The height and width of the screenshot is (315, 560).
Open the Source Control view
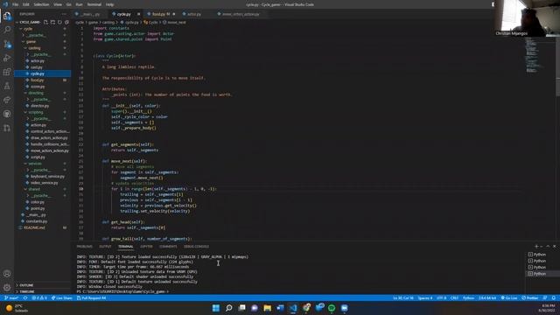(7, 44)
